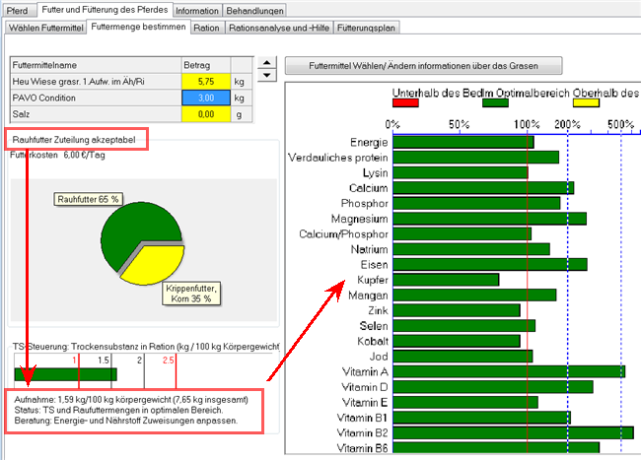Select Futter und Fütterung des Pferdes tab

105,10
